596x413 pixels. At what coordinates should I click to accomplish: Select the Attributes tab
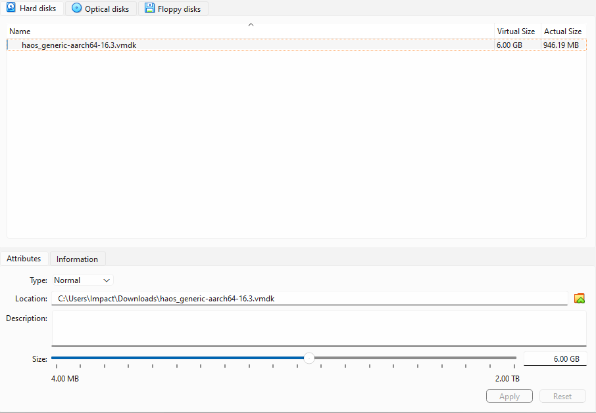coord(24,259)
